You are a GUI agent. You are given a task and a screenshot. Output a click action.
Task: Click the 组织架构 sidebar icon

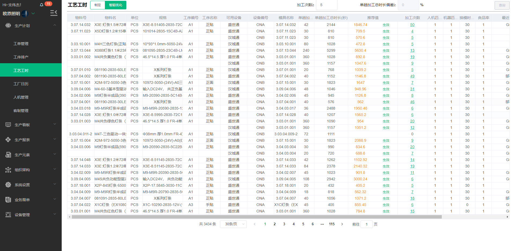coord(8,170)
